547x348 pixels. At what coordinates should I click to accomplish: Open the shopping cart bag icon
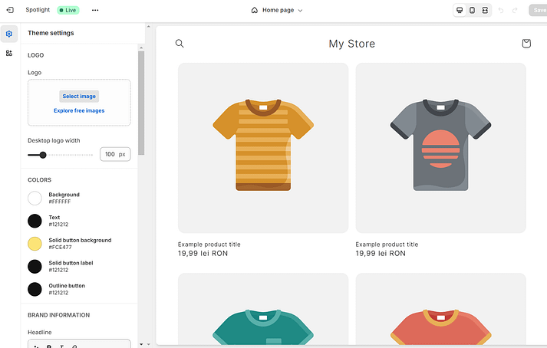click(x=526, y=43)
